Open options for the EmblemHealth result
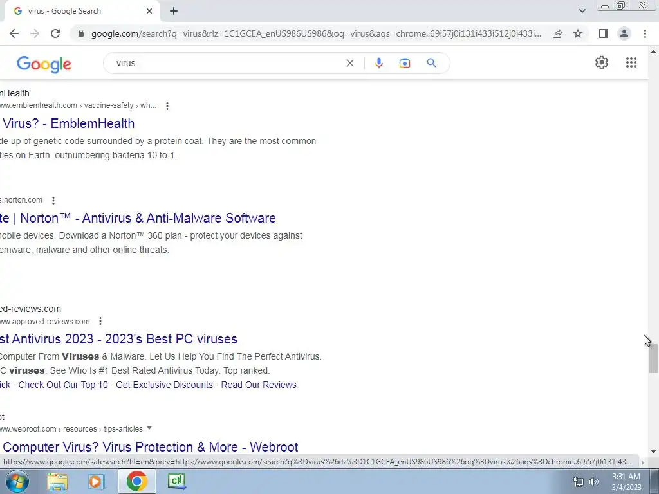The image size is (659, 494). 167,106
